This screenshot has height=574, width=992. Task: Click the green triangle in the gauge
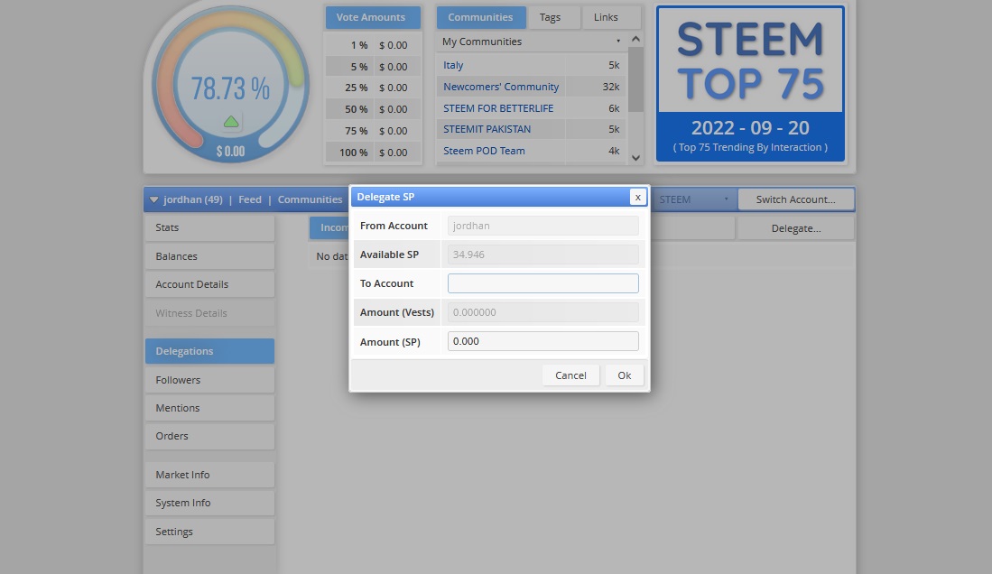click(231, 122)
